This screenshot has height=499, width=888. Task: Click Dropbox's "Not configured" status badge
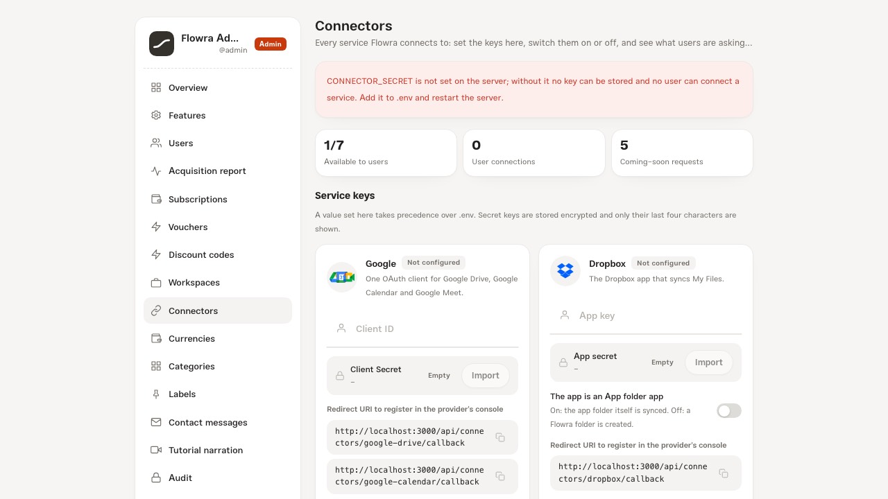pyautogui.click(x=663, y=263)
